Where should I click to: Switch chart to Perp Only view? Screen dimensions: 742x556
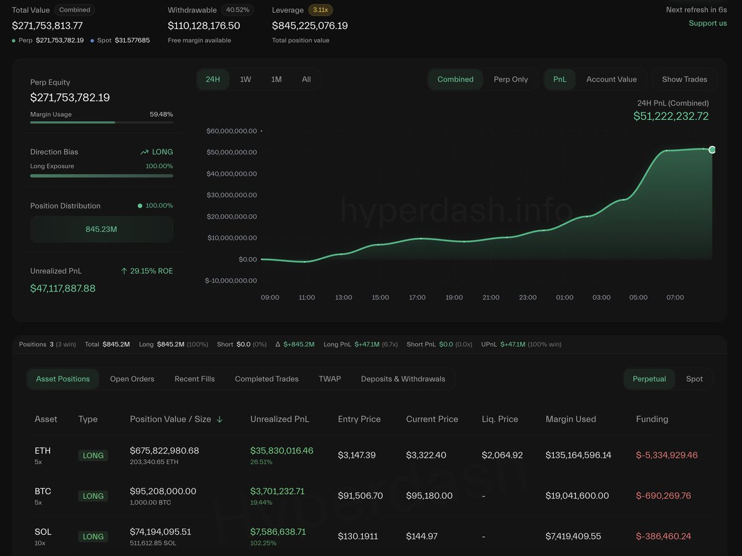pyautogui.click(x=511, y=79)
